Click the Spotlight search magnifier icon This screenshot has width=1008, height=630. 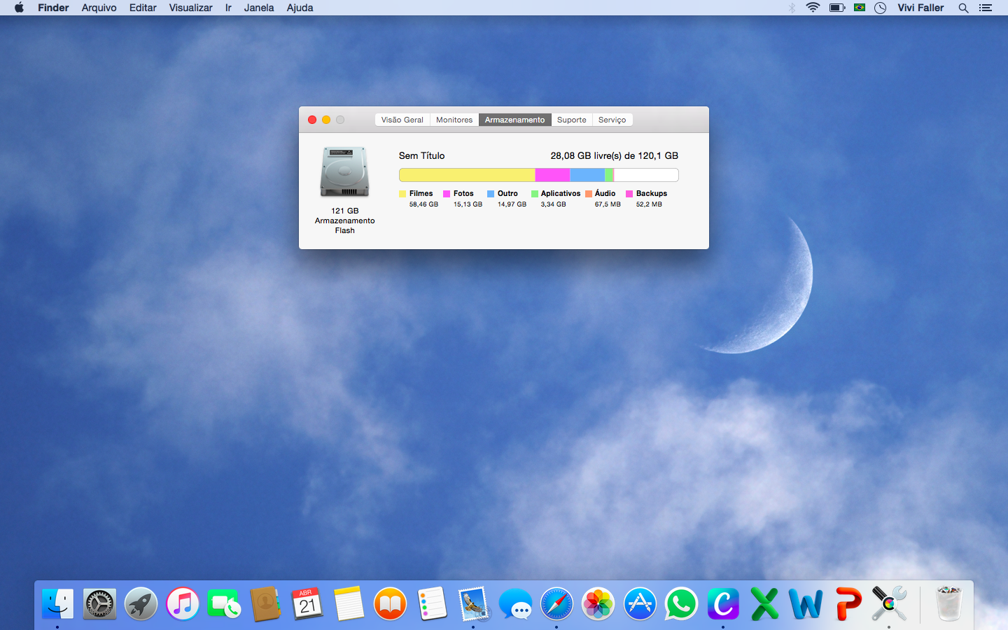pos(963,8)
